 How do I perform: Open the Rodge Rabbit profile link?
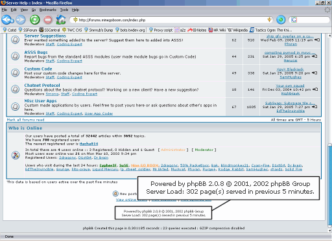pos(231,169)
